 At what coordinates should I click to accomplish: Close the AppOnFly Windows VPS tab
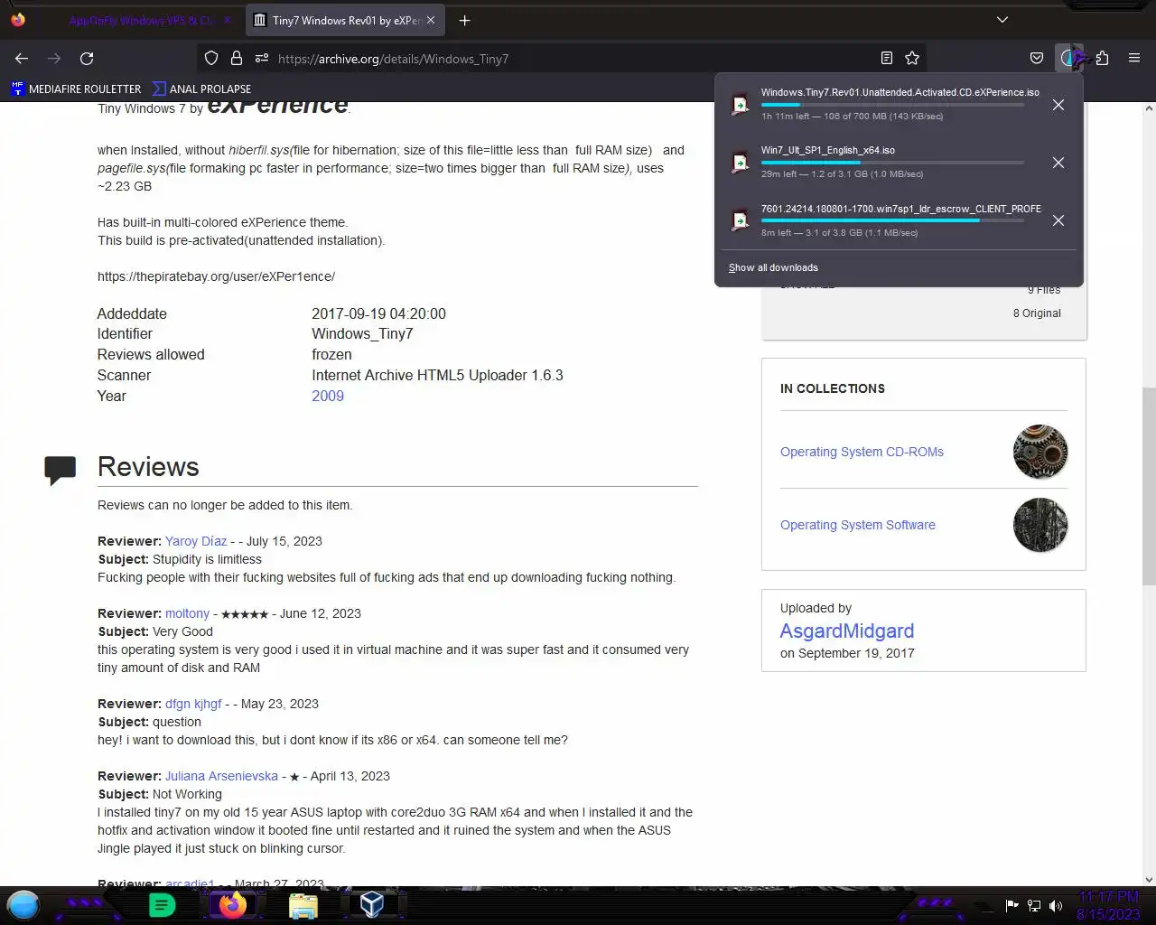227,20
